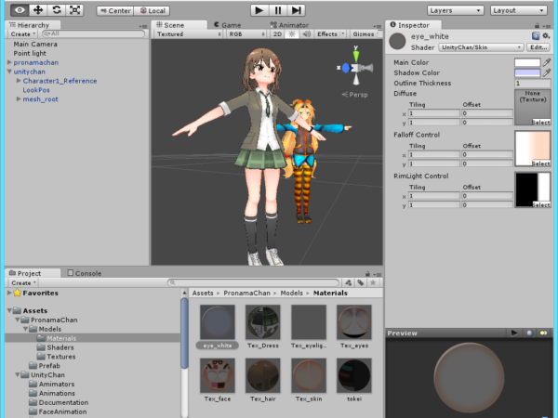This screenshot has height=418, width=558.
Task: Open the Layout dropdown
Action: tap(519, 10)
